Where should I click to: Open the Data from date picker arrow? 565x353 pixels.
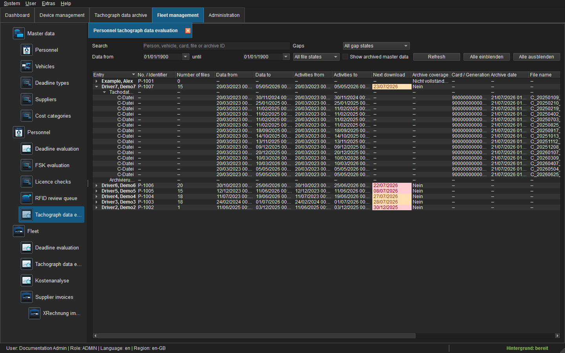click(x=186, y=57)
